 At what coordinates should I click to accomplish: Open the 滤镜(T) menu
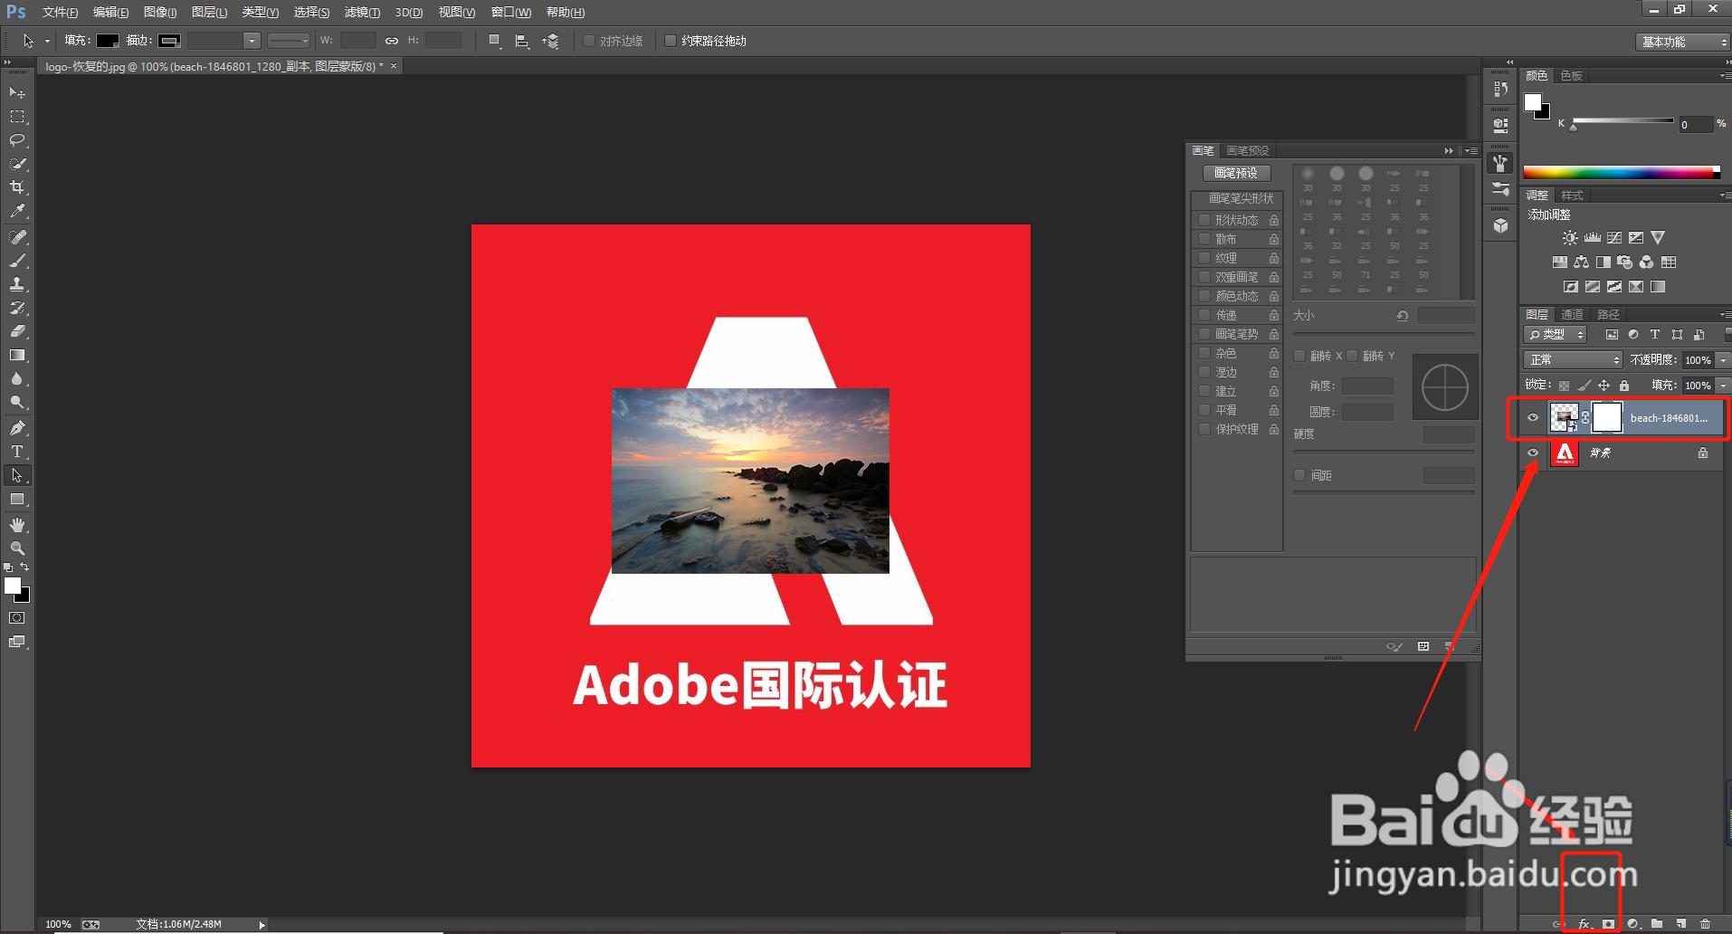coord(362,13)
